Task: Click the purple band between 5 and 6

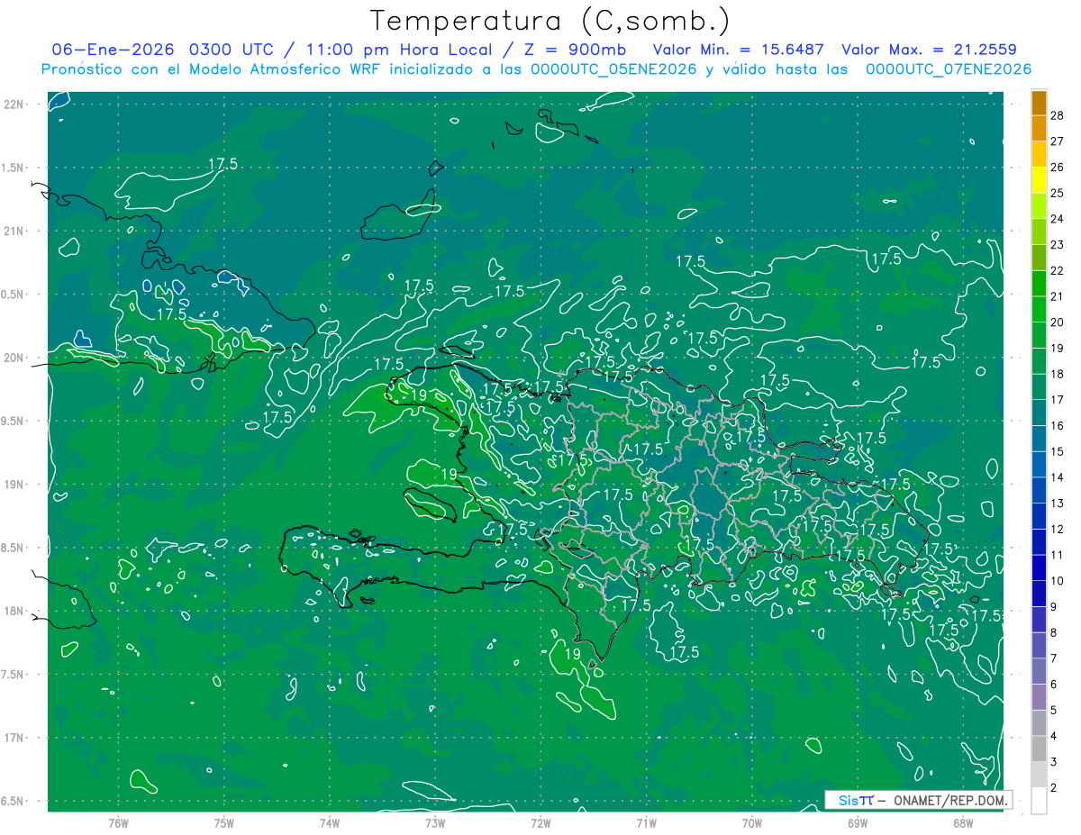Action: click(1039, 697)
